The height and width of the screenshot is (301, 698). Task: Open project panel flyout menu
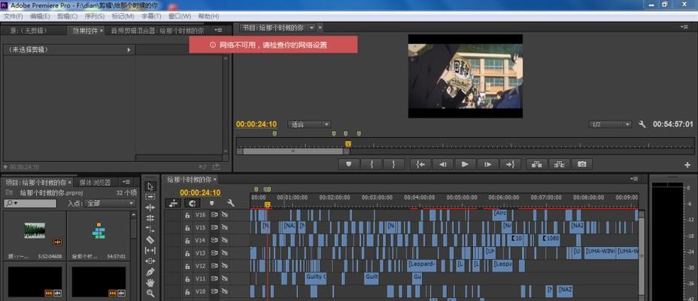click(126, 182)
